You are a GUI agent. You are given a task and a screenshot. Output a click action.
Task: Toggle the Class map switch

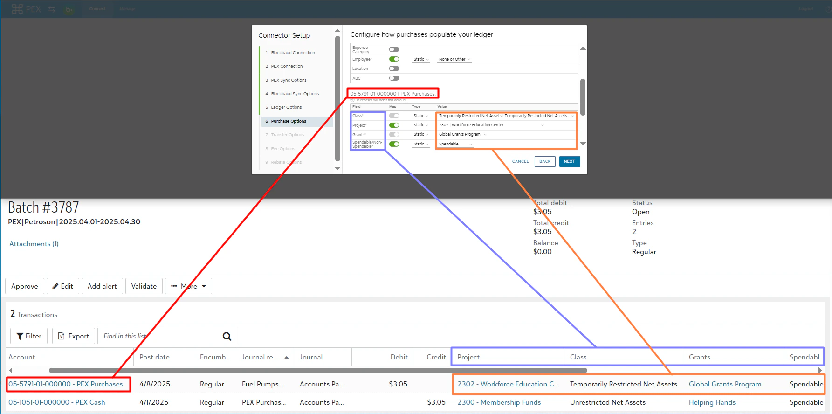(394, 116)
